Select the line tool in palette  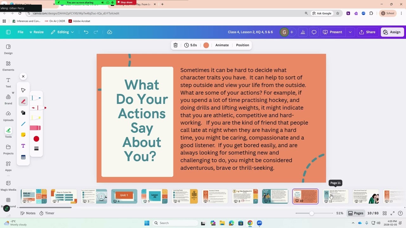pyautogui.click(x=23, y=124)
